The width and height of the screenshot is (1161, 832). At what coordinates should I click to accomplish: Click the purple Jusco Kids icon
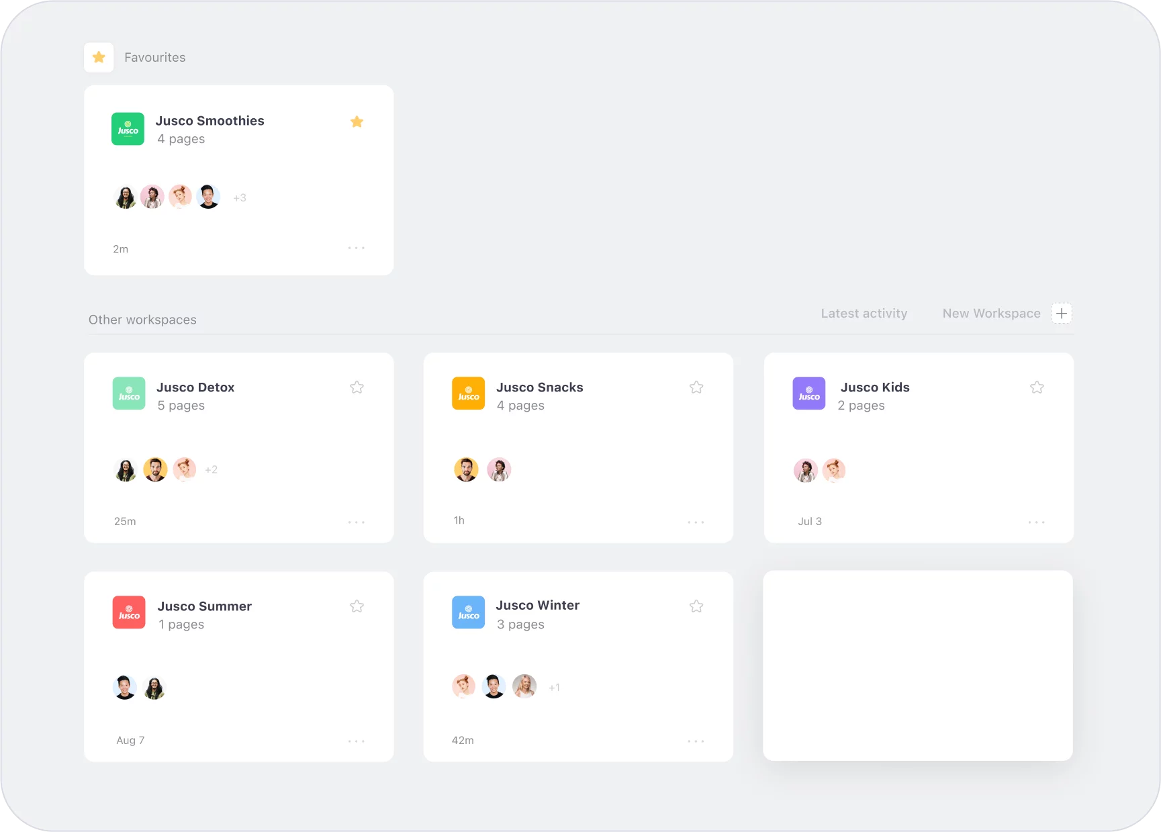(x=808, y=394)
